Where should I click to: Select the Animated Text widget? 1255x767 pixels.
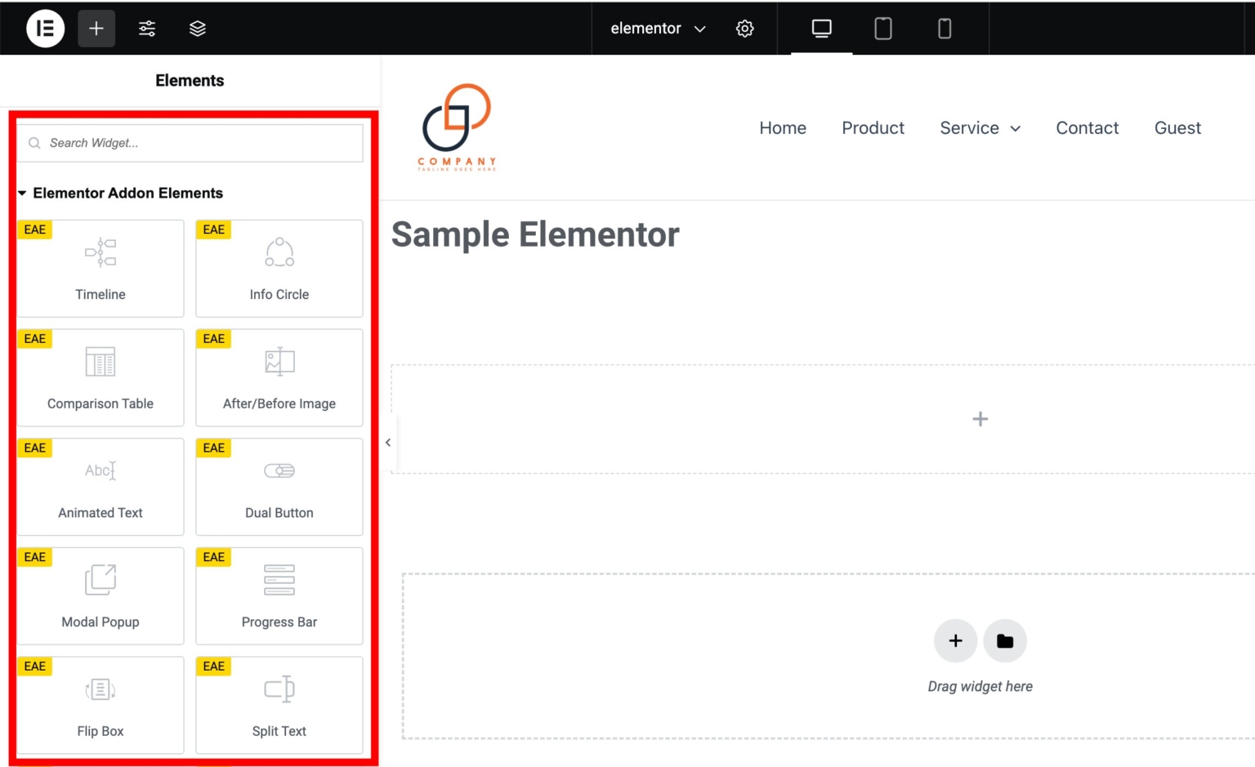point(100,487)
